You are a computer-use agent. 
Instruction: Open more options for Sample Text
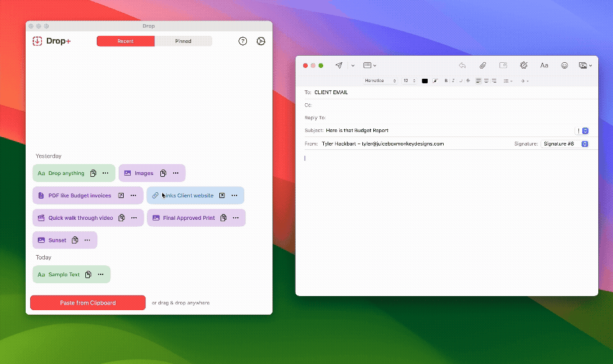point(101,274)
